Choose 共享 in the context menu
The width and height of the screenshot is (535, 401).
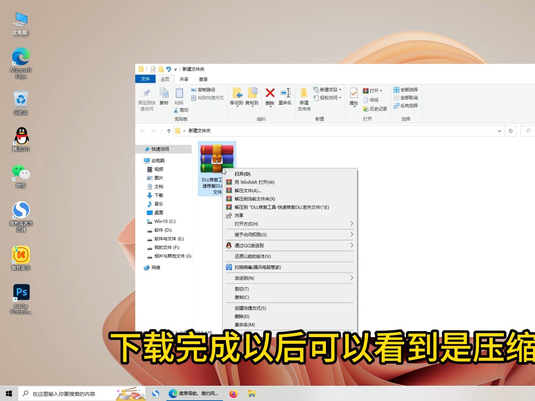pos(290,216)
